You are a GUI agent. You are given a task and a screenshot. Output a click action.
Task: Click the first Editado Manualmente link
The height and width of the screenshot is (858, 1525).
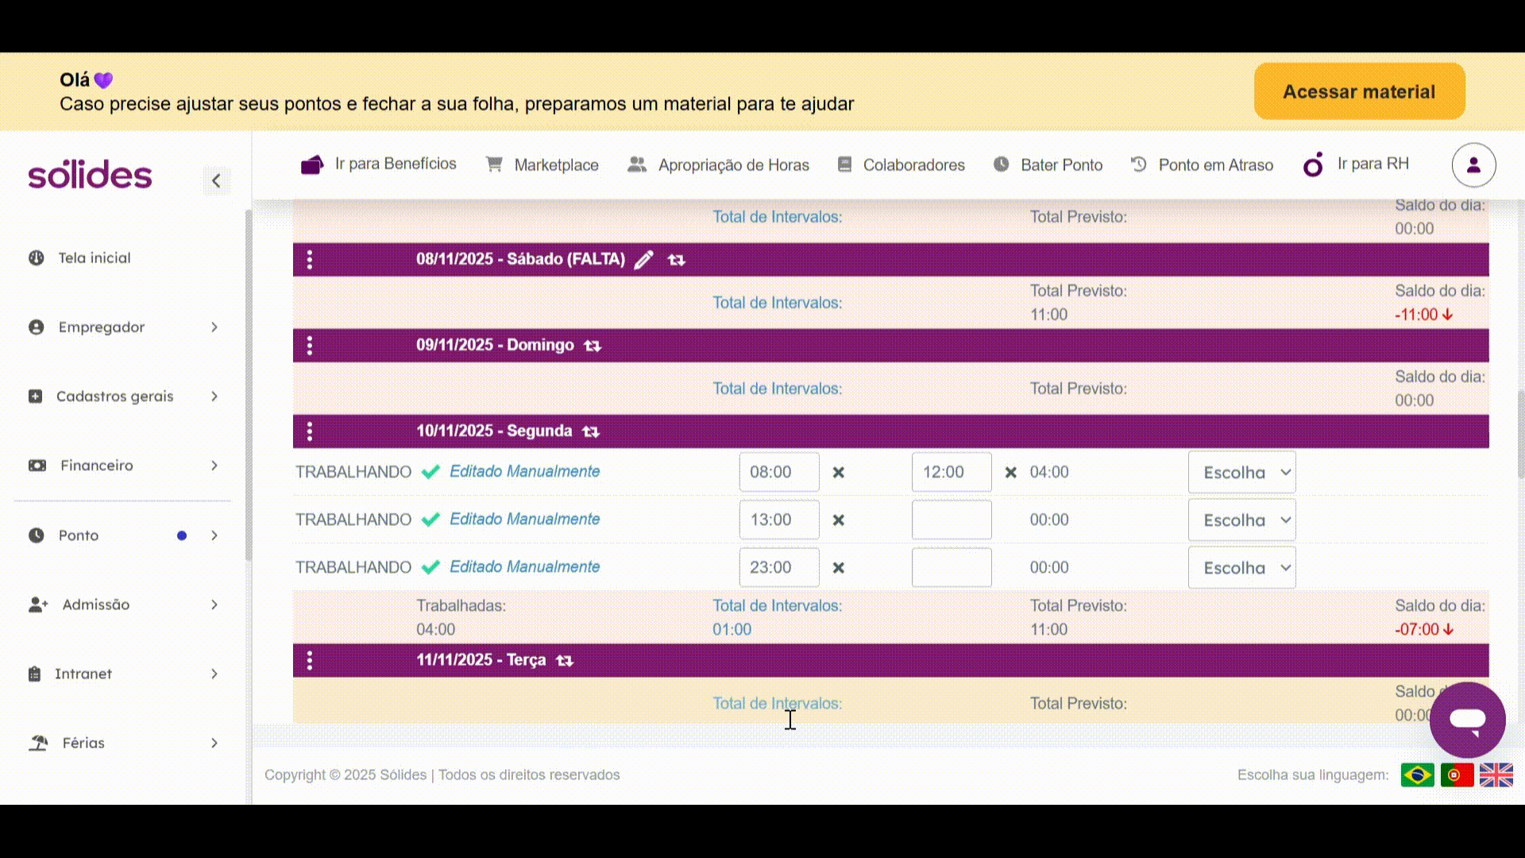[525, 472]
